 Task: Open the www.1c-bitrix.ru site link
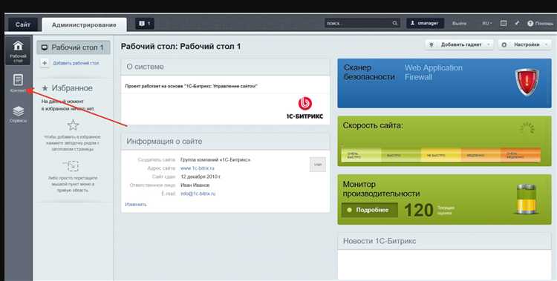click(x=198, y=168)
